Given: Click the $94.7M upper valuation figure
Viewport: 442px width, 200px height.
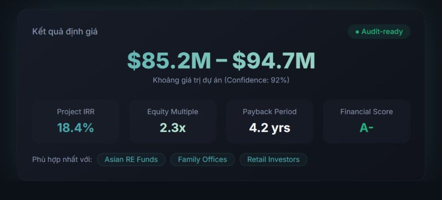Looking at the screenshot, I should click(x=274, y=61).
